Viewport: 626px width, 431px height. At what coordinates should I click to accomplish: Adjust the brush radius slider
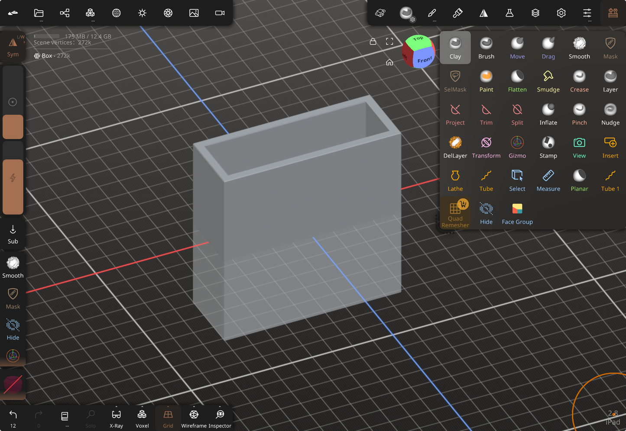click(13, 102)
